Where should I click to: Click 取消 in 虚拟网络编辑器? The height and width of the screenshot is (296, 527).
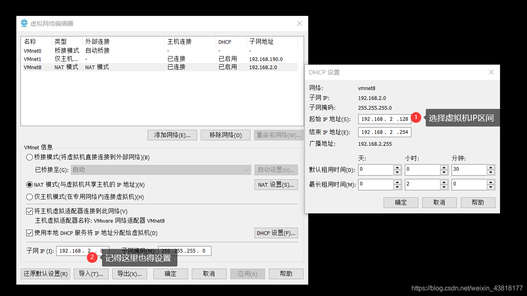click(x=209, y=274)
